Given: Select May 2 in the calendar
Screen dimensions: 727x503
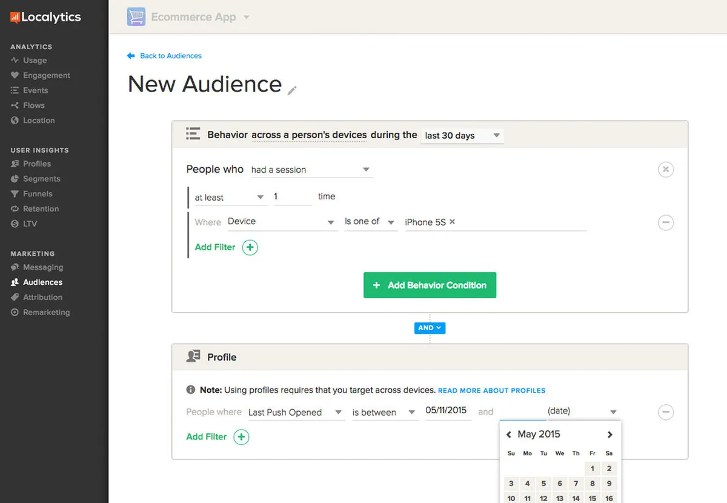Looking at the screenshot, I should coord(609,468).
